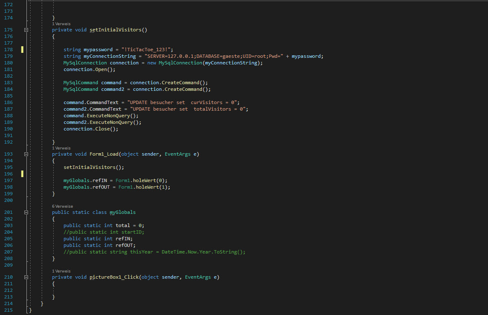Click line number 196 in the gutter
The width and height of the screenshot is (488, 315).
click(x=8, y=174)
